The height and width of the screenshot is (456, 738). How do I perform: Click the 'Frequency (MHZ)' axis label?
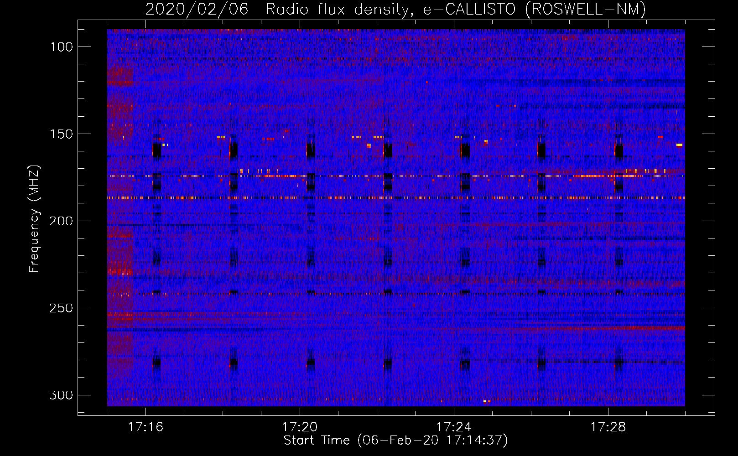point(34,218)
